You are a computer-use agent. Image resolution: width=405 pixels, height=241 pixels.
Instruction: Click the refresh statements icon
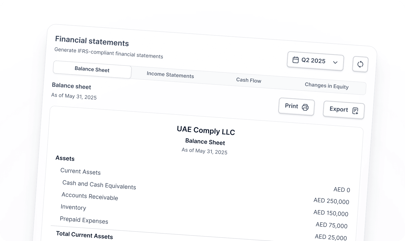point(360,64)
